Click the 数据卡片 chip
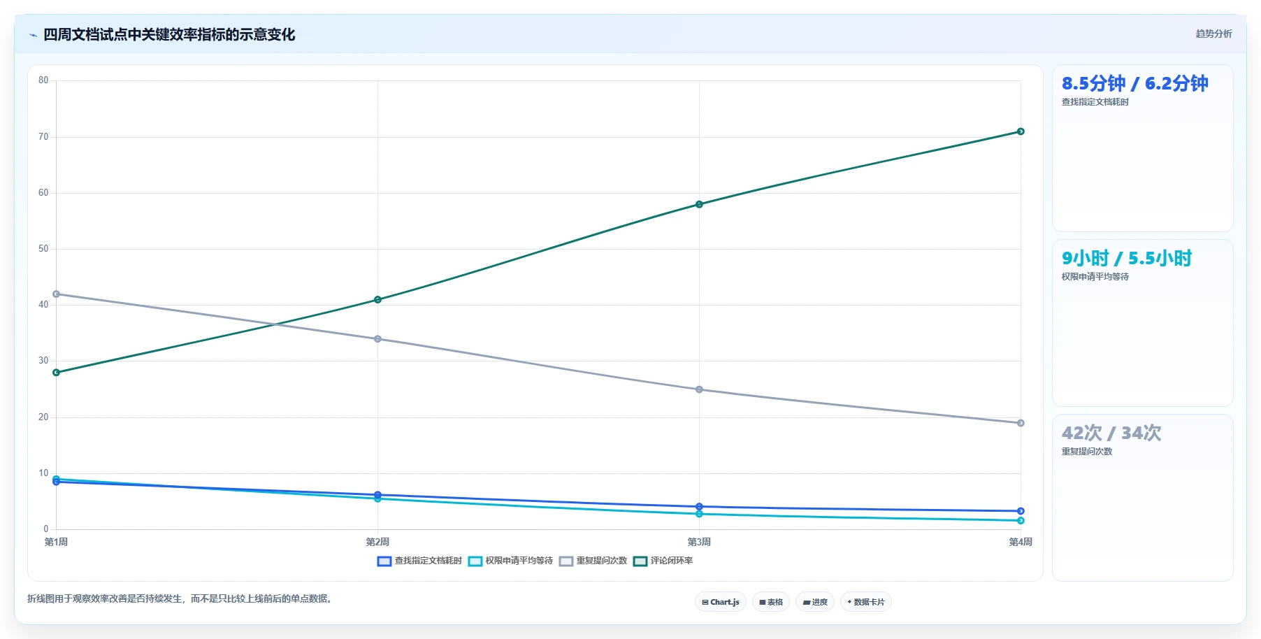The width and height of the screenshot is (1261, 639). [866, 602]
